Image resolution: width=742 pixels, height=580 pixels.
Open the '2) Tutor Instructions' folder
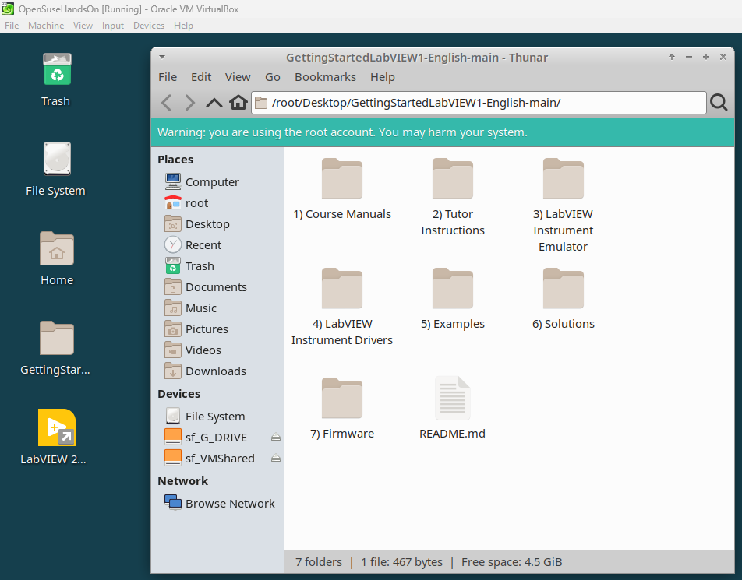[452, 197]
